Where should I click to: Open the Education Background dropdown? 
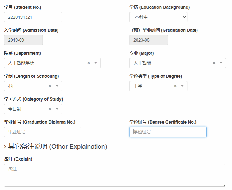tap(158, 17)
